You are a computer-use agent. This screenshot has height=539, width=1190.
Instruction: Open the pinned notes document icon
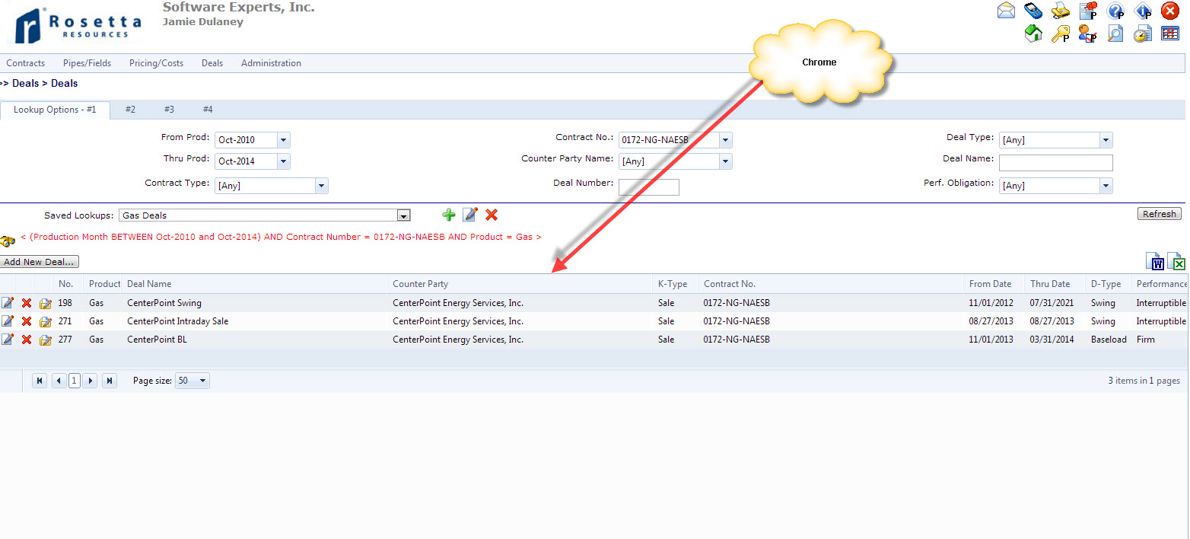1088,11
